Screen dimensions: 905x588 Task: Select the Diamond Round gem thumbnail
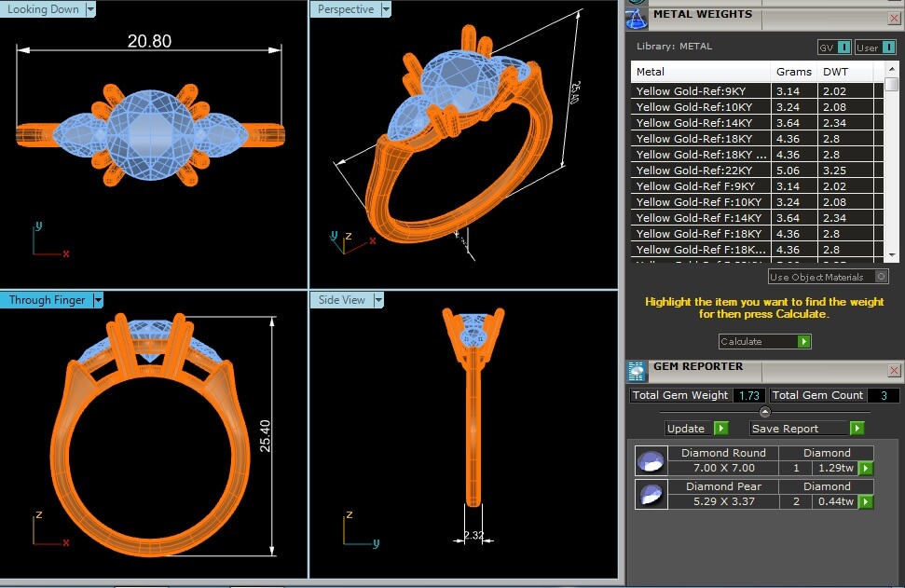[x=651, y=460]
